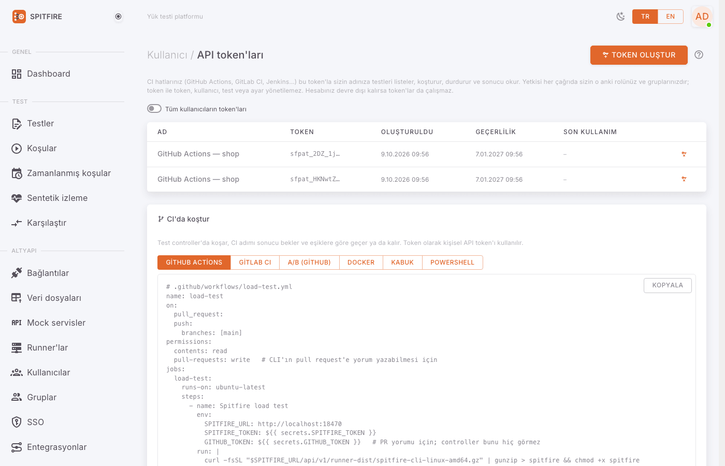
Task: Click the Kullanıcılar people icon
Action: (x=17, y=372)
